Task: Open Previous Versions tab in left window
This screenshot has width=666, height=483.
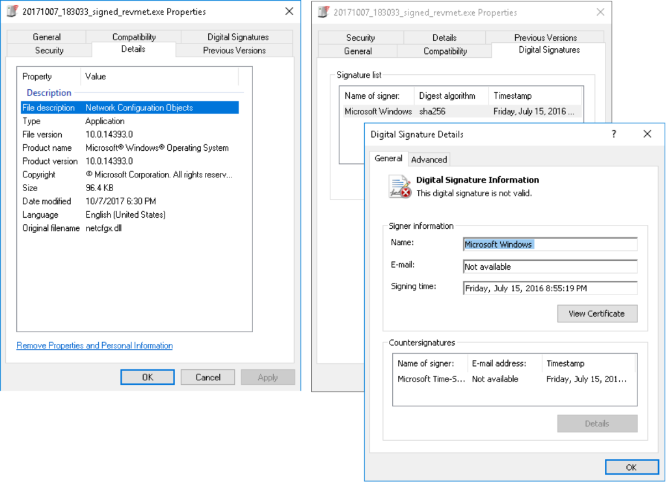Action: tap(234, 50)
